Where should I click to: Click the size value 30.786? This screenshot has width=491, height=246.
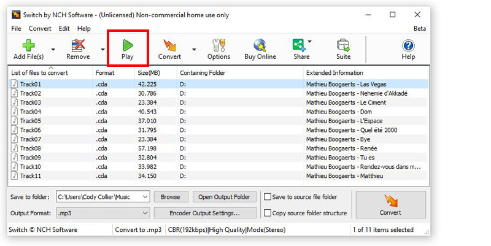click(147, 93)
